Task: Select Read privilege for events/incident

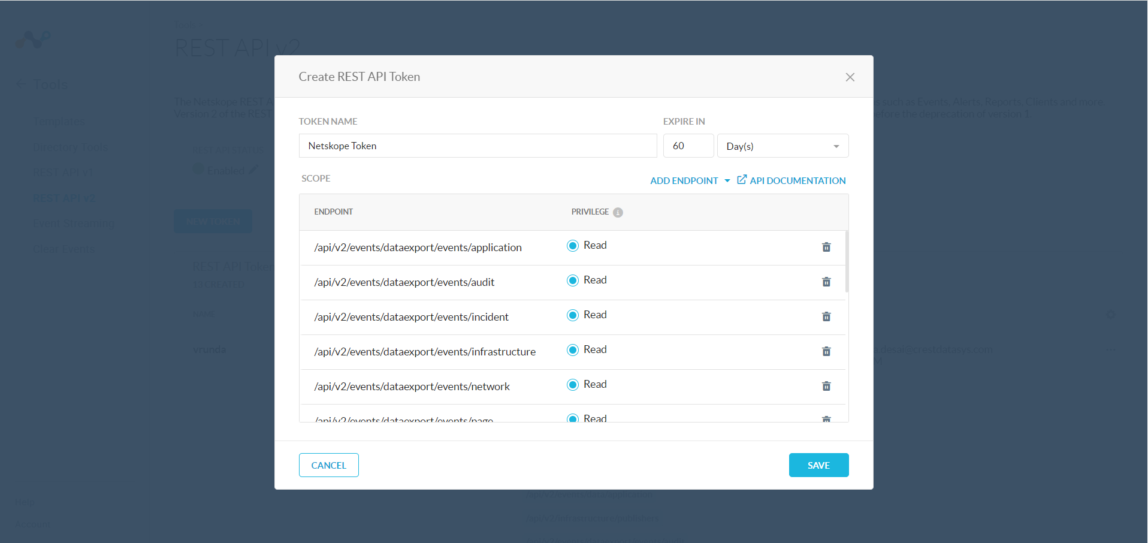Action: (x=573, y=315)
